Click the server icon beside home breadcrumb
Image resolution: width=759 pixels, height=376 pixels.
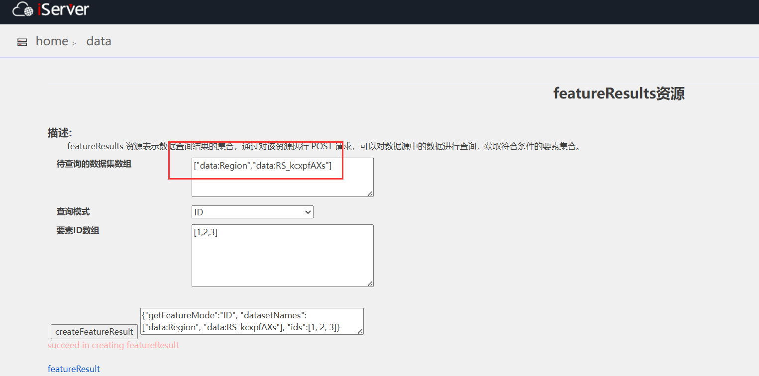point(22,42)
